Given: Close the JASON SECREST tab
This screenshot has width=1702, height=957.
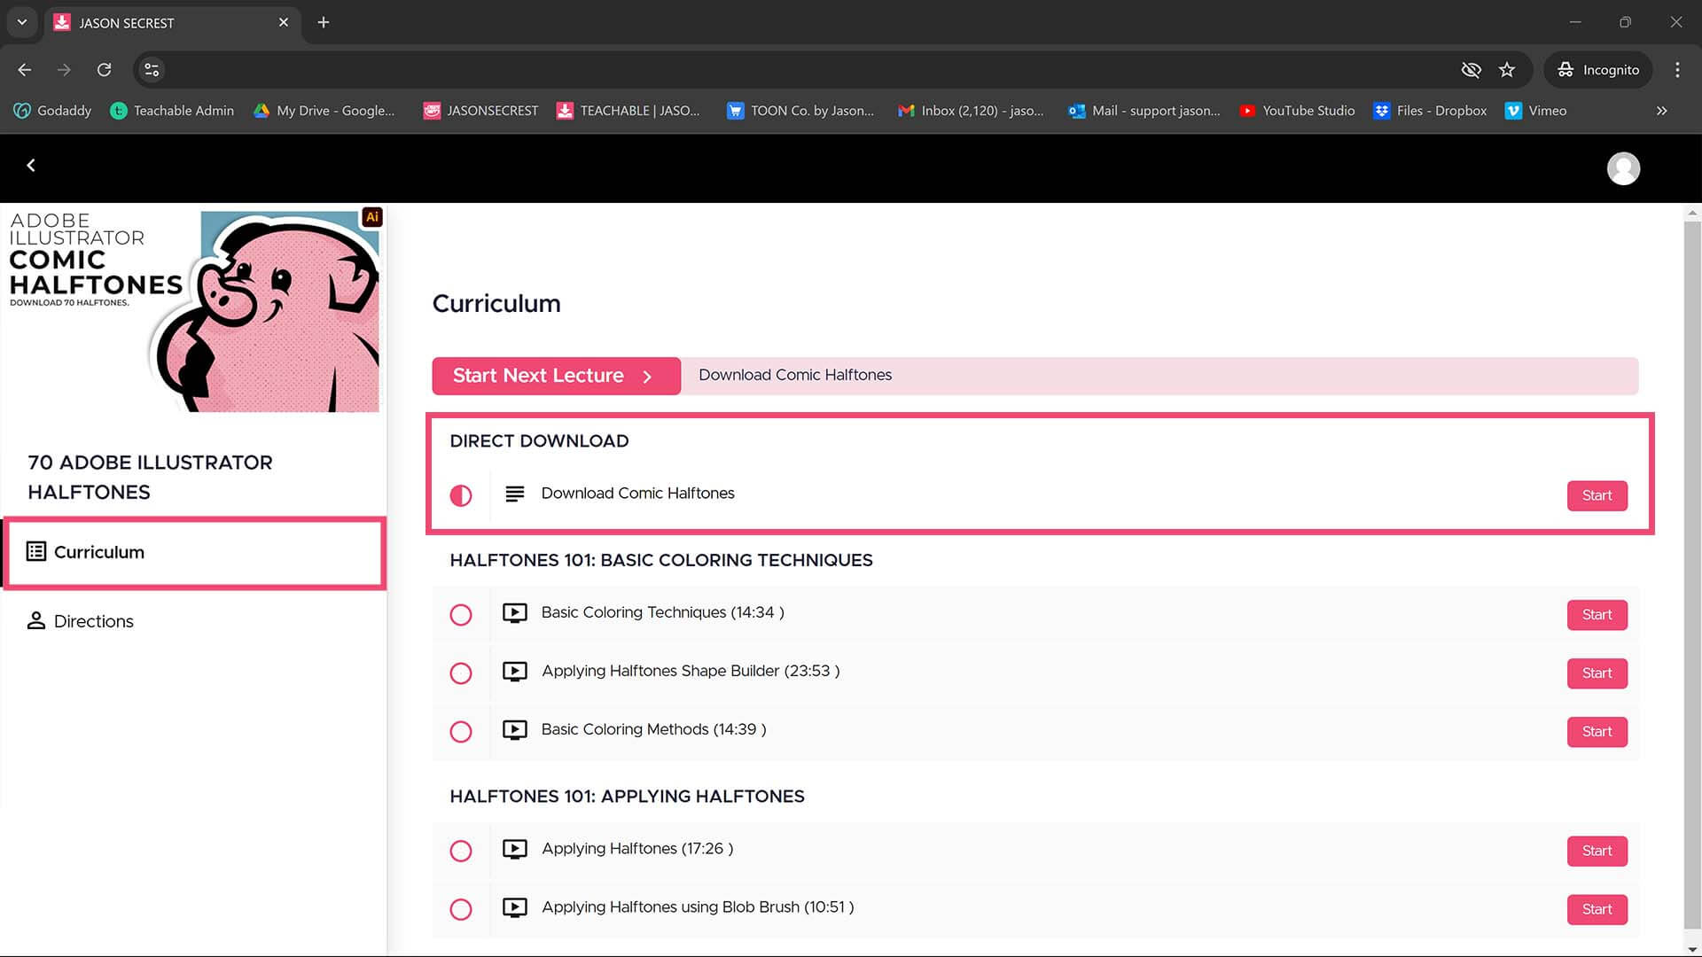Looking at the screenshot, I should (284, 22).
